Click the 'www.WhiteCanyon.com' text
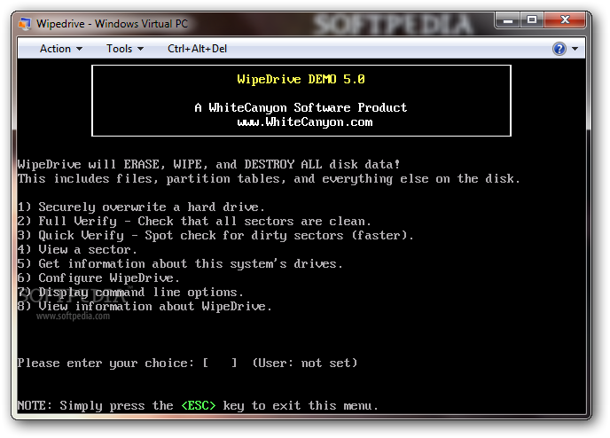This screenshot has width=610, height=438. 305,122
